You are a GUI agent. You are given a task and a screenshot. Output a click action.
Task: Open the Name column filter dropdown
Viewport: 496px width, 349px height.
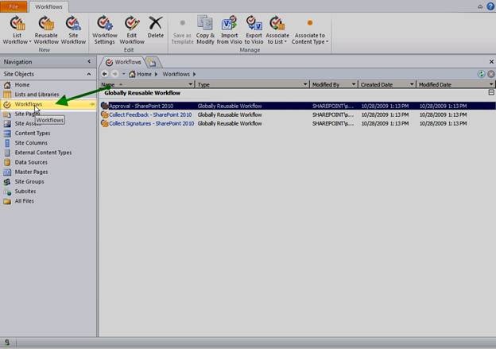pyautogui.click(x=190, y=84)
